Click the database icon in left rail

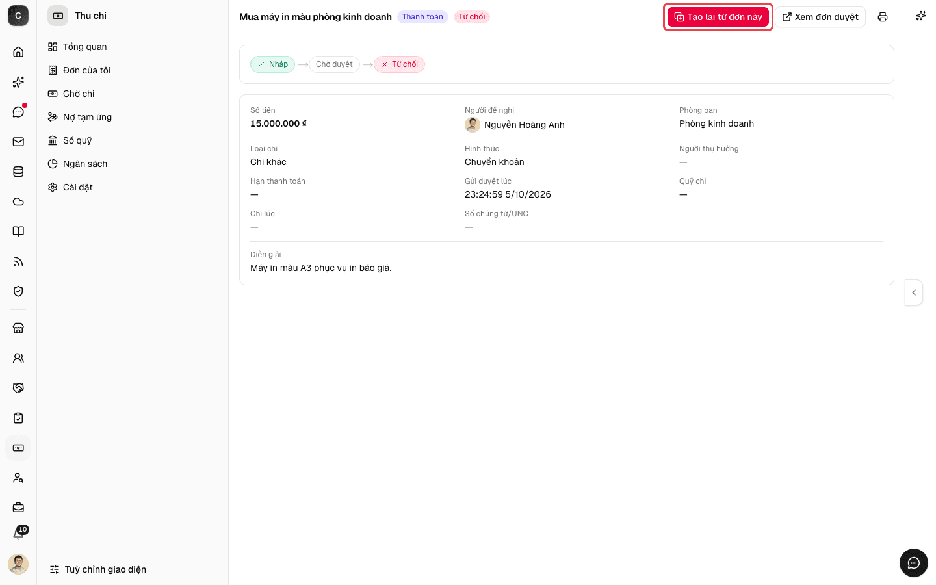coord(18,172)
